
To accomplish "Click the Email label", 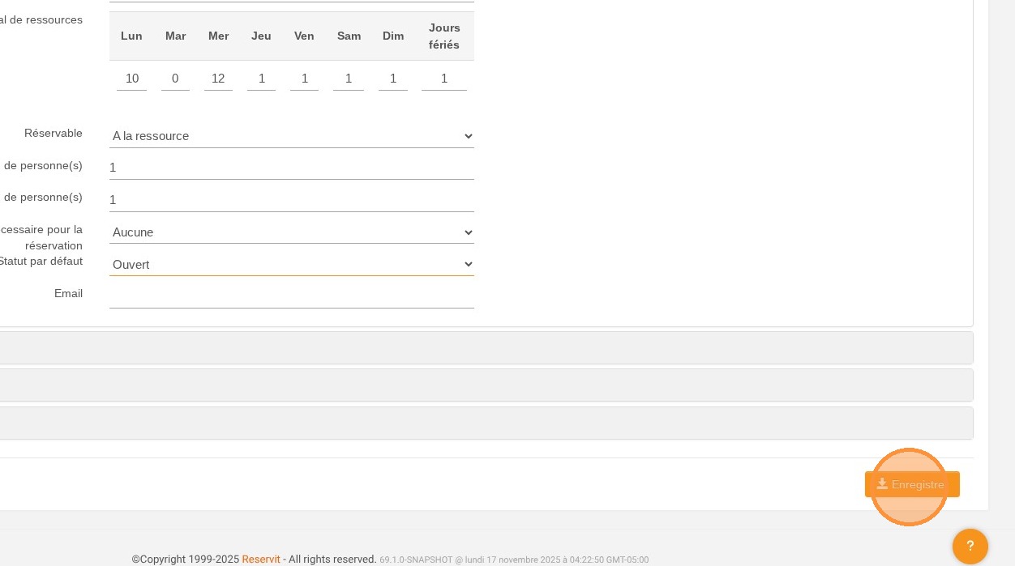I will pyautogui.click(x=68, y=293).
